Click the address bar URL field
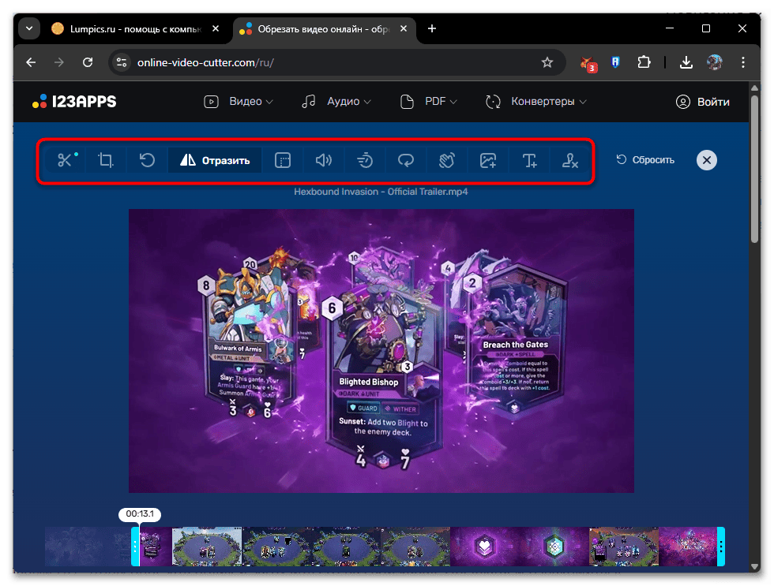This screenshot has width=774, height=586. pos(336,62)
